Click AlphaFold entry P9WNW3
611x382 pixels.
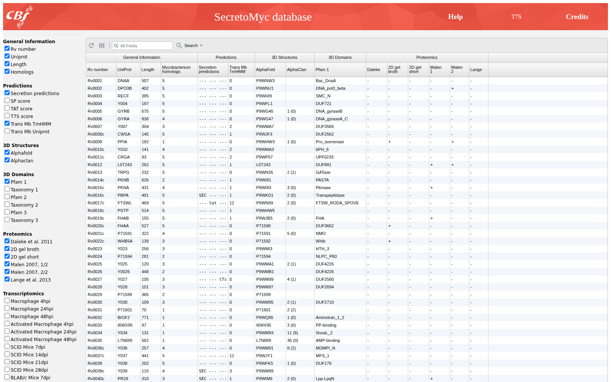pos(270,81)
